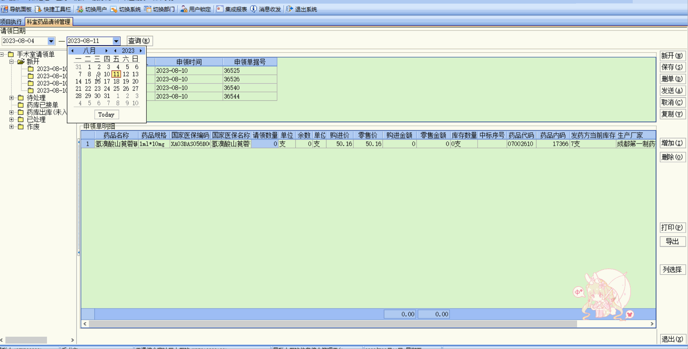Open the 集成报表 report icon

point(220,9)
